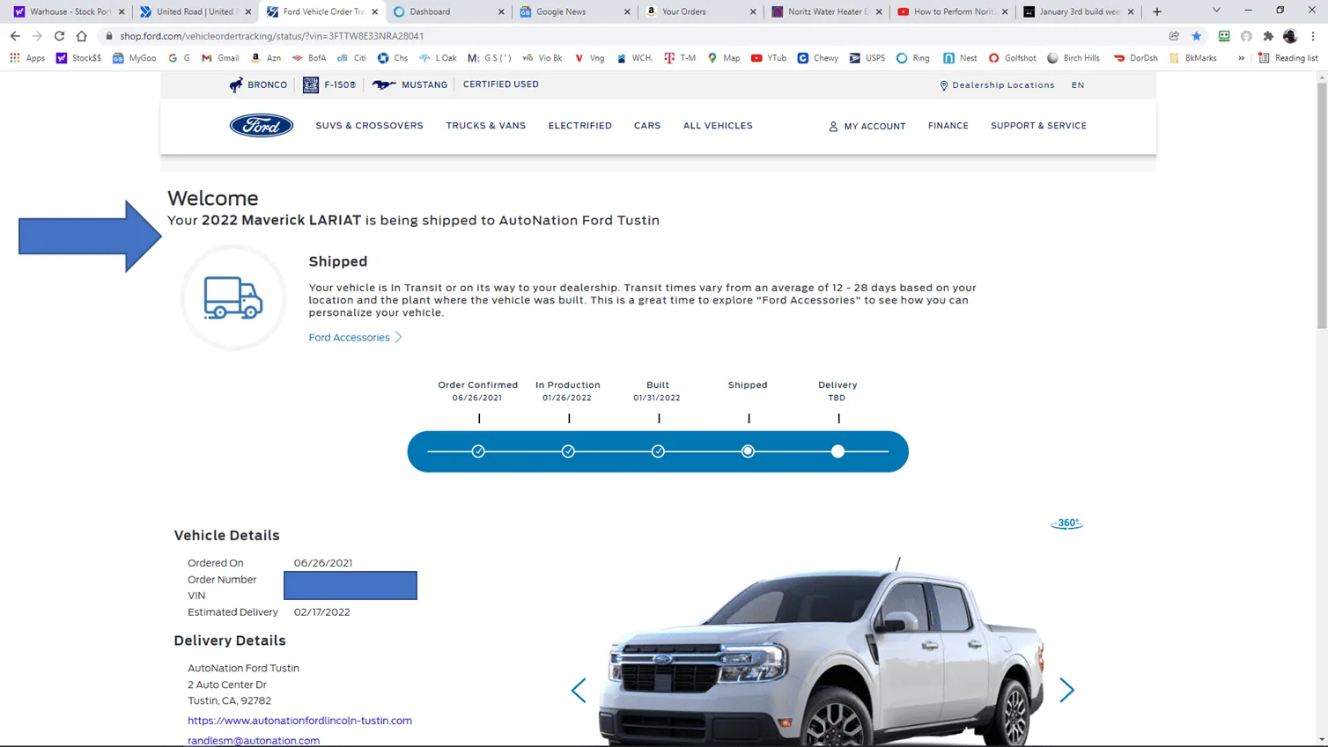Show the next vehicle image
The image size is (1328, 747).
pos(1066,691)
